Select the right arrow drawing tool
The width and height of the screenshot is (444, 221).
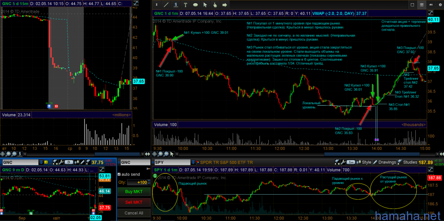coord(225,5)
